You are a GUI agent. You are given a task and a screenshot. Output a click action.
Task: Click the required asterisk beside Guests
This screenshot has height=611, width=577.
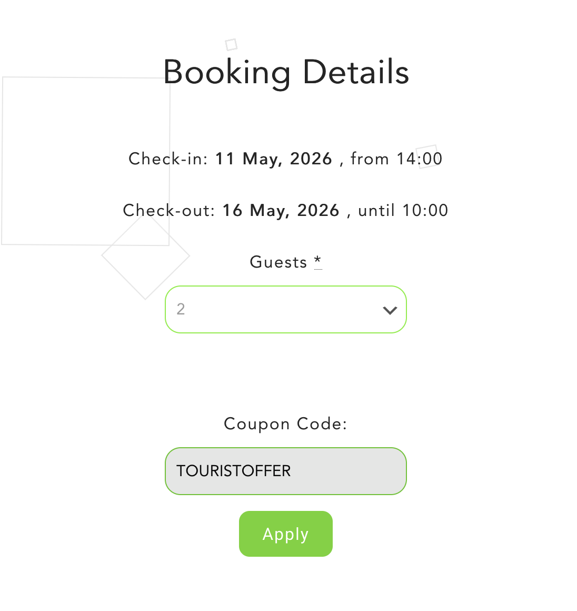pos(318,261)
